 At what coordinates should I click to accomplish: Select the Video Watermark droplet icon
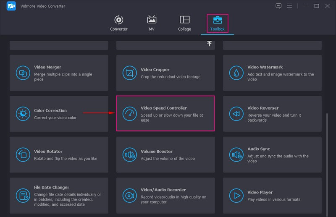[x=236, y=73]
